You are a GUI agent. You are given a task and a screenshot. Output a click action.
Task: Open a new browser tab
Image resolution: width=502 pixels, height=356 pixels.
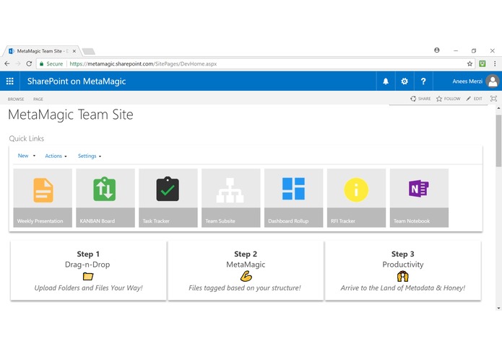coord(89,51)
